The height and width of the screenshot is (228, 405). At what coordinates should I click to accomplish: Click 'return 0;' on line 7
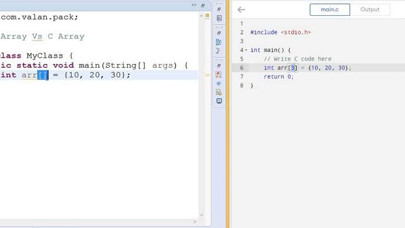point(278,77)
